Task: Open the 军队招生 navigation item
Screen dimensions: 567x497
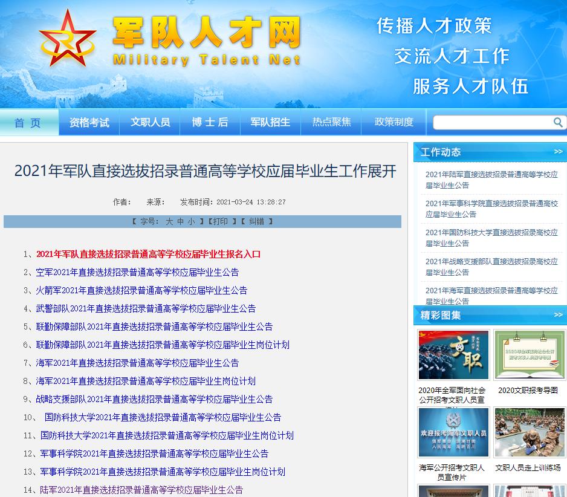Action: pyautogui.click(x=270, y=122)
